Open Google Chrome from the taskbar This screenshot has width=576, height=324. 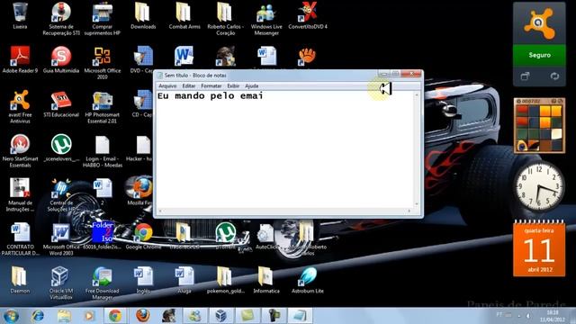[115, 316]
